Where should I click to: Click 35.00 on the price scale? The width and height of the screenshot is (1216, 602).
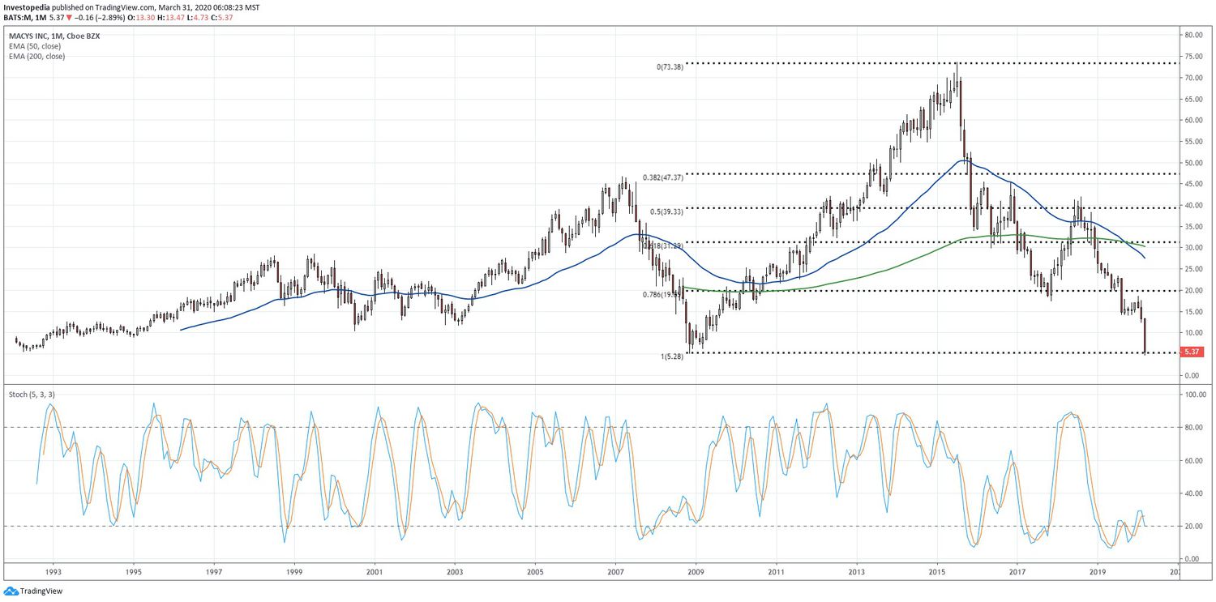(1192, 227)
